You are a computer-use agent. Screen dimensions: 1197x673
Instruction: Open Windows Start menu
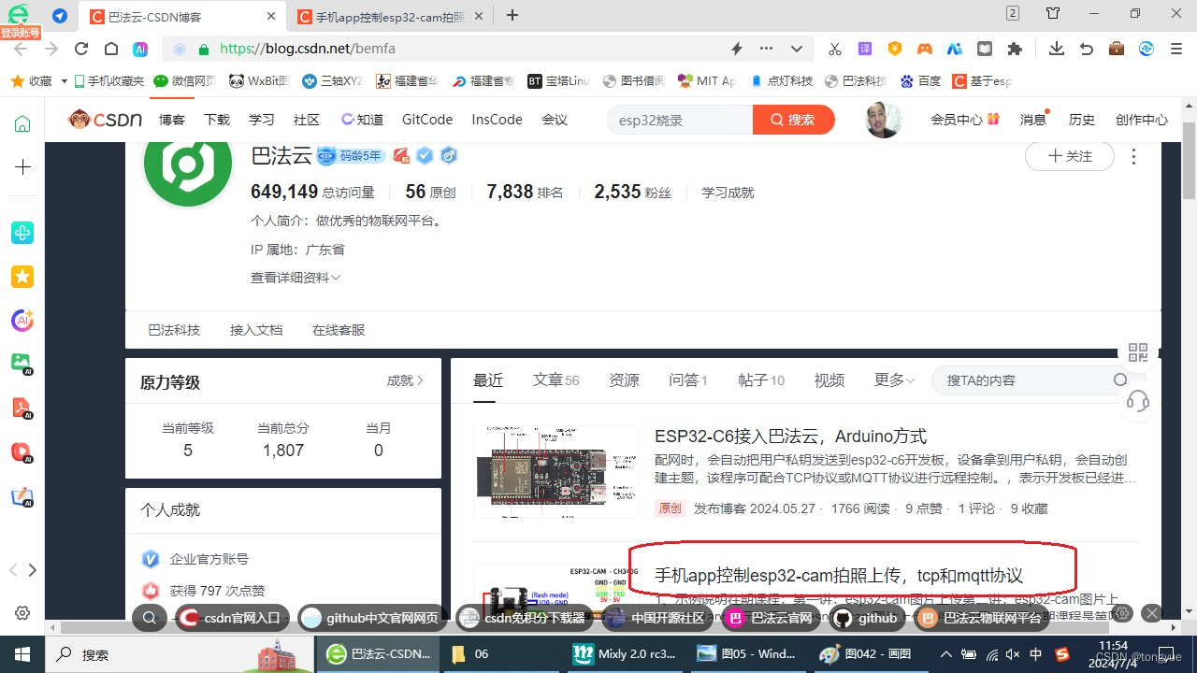pyautogui.click(x=22, y=654)
